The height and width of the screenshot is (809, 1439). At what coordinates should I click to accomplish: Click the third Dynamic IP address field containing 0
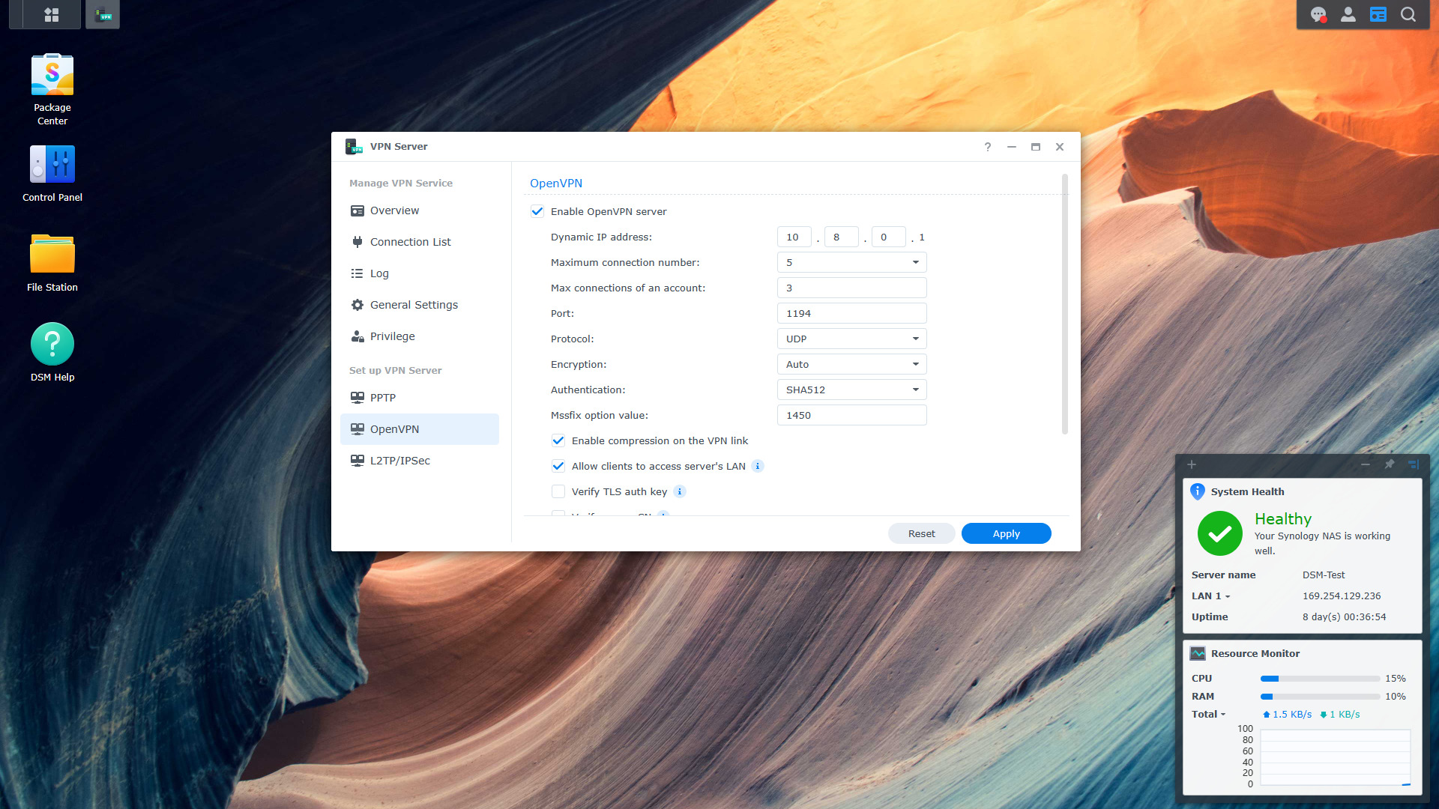click(x=889, y=237)
